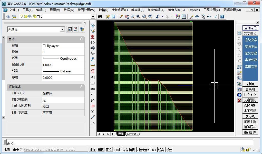Viewport: 262px width, 154px height.
Task: Collapse the 基本 properties section
Action: click(x=81, y=39)
